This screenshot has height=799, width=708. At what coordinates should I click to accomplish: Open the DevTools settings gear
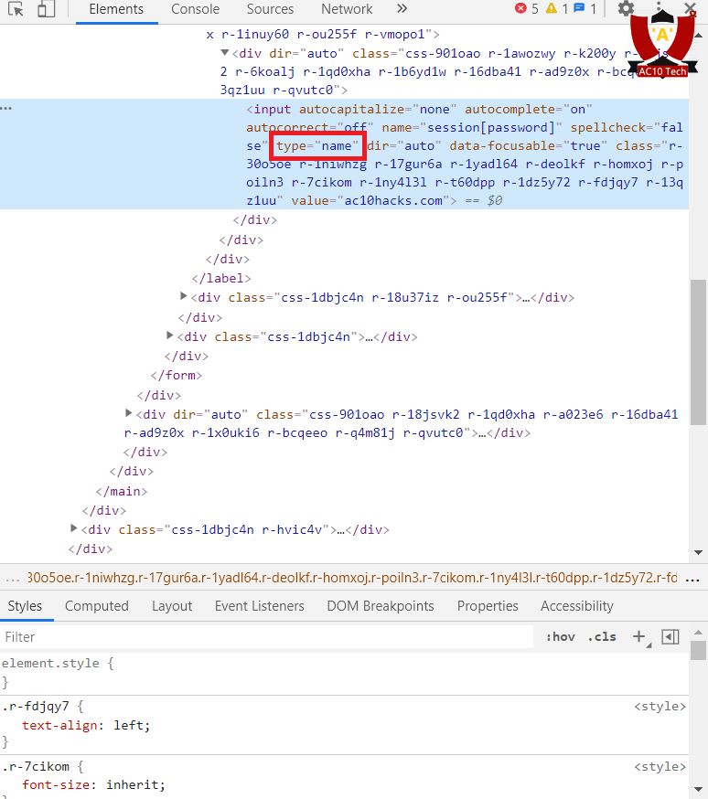pyautogui.click(x=626, y=8)
